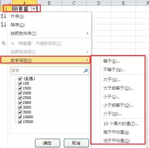The width and height of the screenshot is (149, 148).
Task: Dismiss the menu with 取消 button
Action: click(x=76, y=143)
